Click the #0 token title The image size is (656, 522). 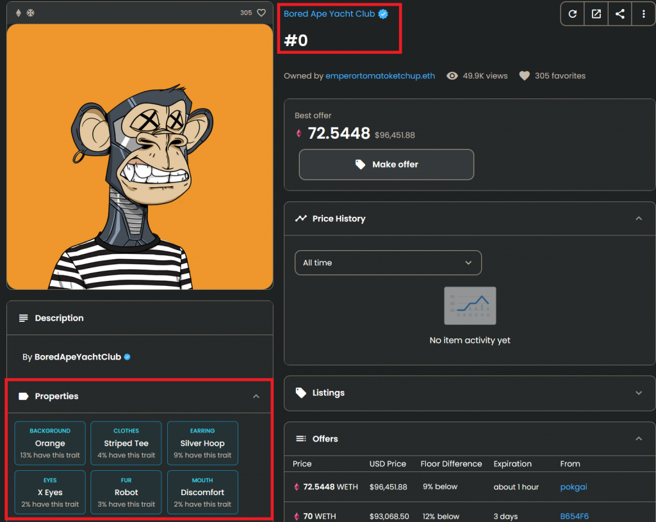coord(296,40)
